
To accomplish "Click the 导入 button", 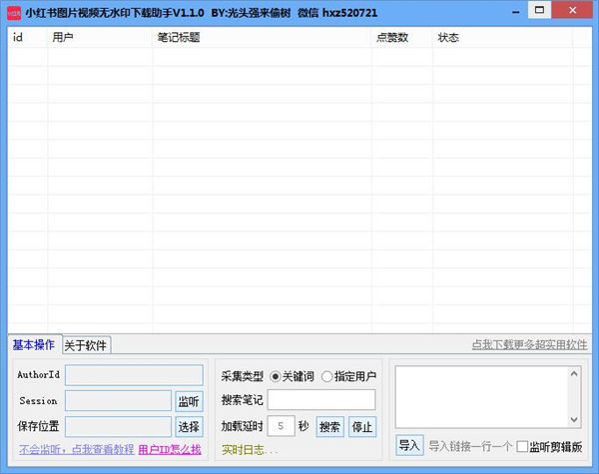I will [409, 445].
